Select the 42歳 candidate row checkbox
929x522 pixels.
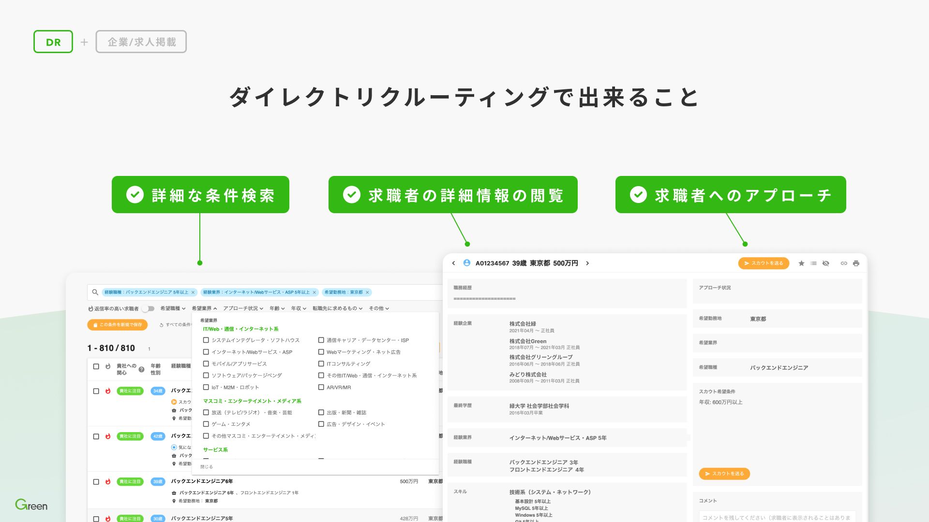(96, 436)
